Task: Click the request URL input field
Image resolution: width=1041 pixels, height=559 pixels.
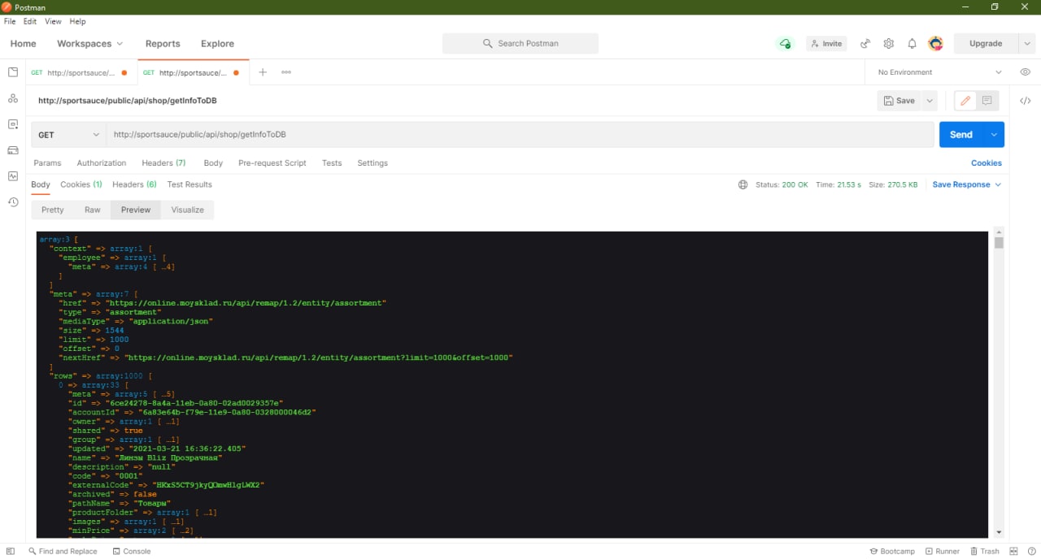Action: [x=520, y=135]
